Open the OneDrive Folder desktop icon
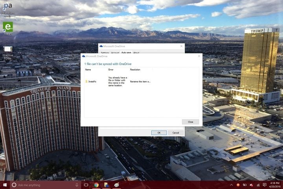Image resolution: width=283 pixels, height=189 pixels. [x=8, y=52]
